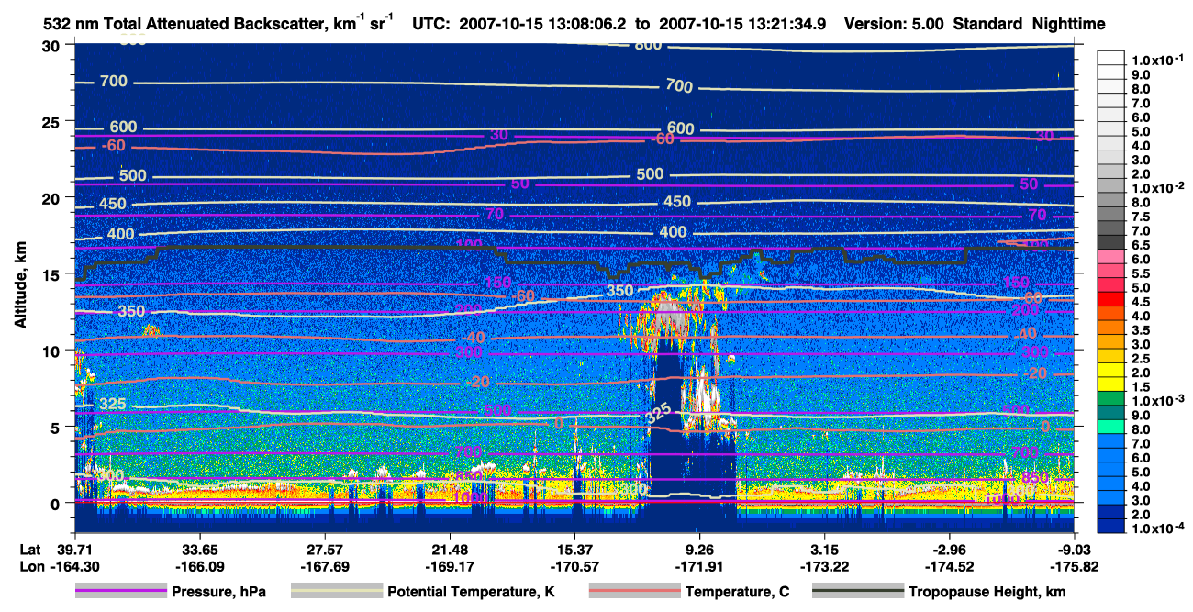This screenshot has width=1193, height=612.
Task: Click the altitude axis tick "20"
Action: [52, 198]
